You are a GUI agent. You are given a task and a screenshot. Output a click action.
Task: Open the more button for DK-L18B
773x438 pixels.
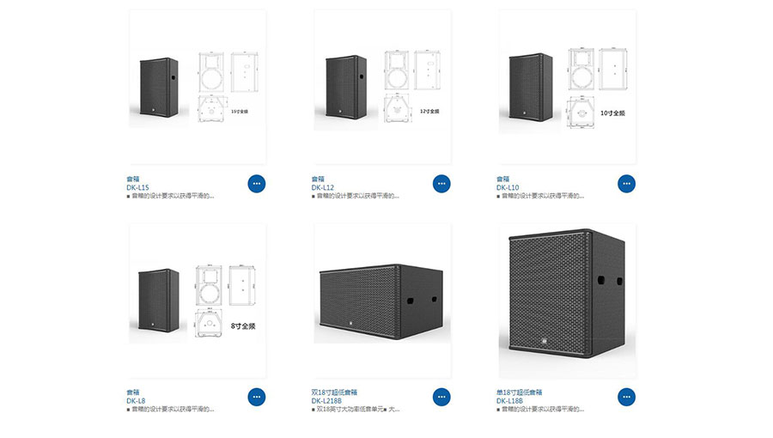626,397
